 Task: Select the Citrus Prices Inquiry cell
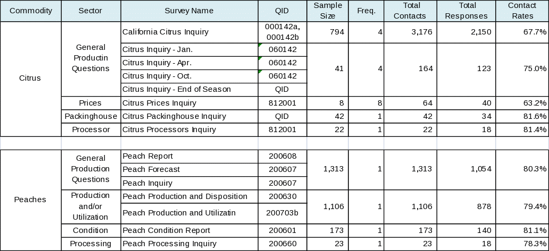click(x=189, y=103)
